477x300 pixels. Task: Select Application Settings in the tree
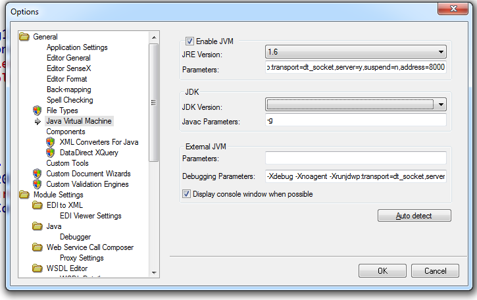pos(77,47)
